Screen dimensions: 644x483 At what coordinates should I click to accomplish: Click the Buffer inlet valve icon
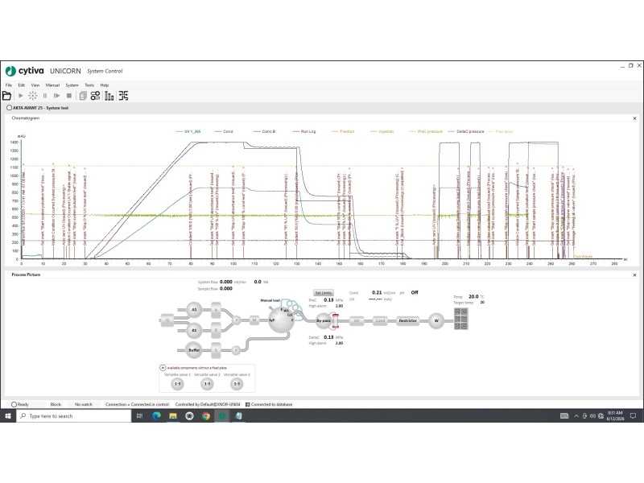tap(194, 350)
